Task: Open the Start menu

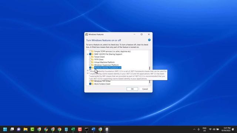Action: 5,129
